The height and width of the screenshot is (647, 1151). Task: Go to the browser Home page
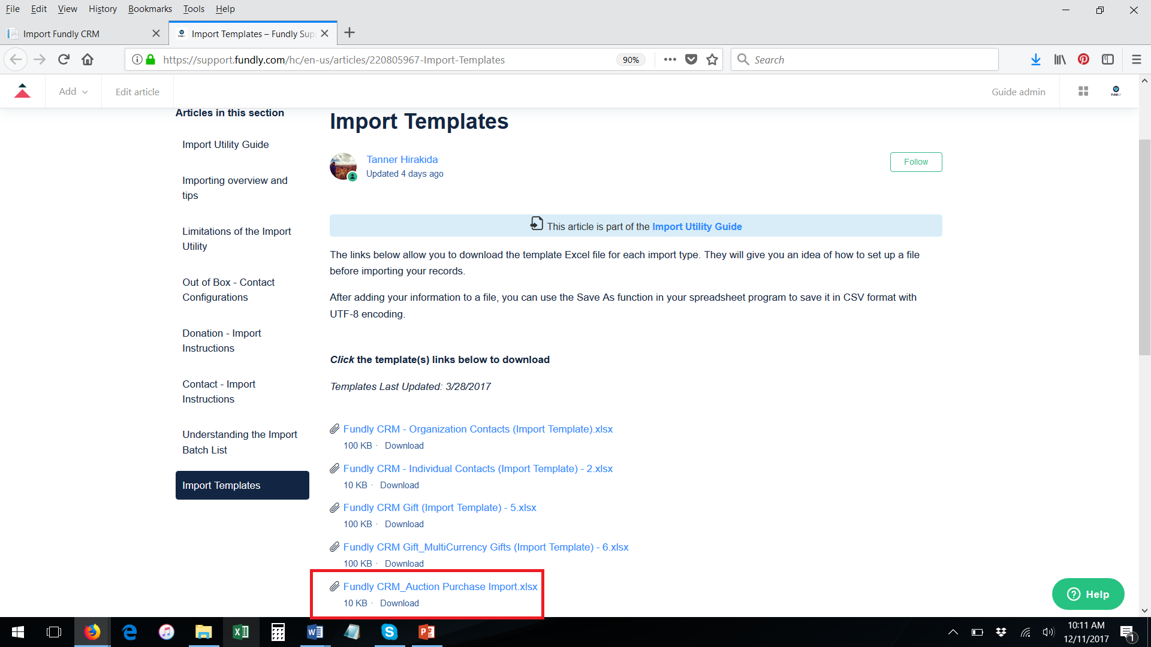point(88,59)
